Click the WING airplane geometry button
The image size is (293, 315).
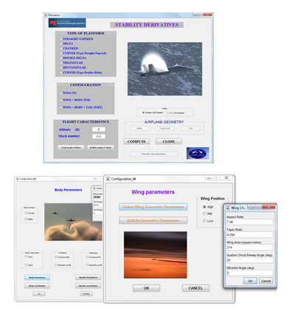(139, 129)
